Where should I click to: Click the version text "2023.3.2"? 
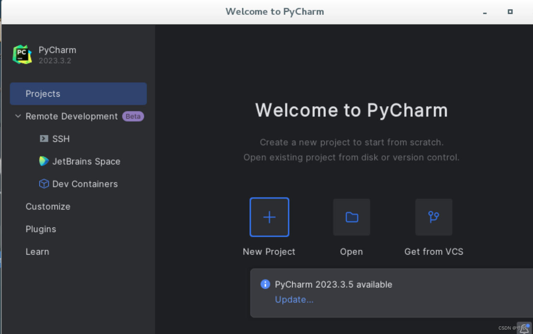coord(55,61)
